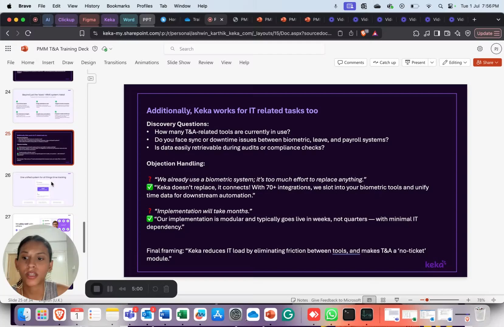Click the PowerPoint logo icon

(x=25, y=49)
